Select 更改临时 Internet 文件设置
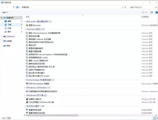158x120 pixels. tap(40, 39)
